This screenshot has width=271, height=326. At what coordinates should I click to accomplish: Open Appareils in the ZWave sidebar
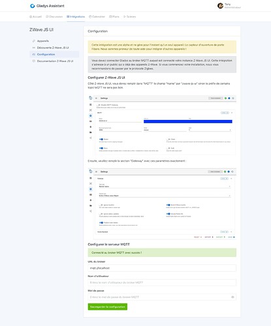54,41
